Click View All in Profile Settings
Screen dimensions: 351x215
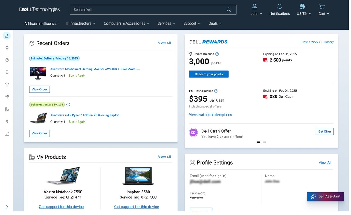click(x=325, y=162)
